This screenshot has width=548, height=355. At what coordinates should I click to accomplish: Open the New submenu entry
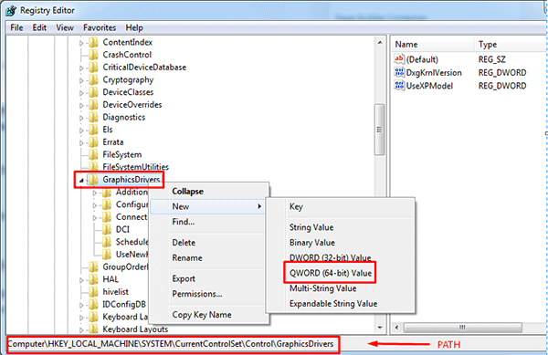pyautogui.click(x=208, y=206)
